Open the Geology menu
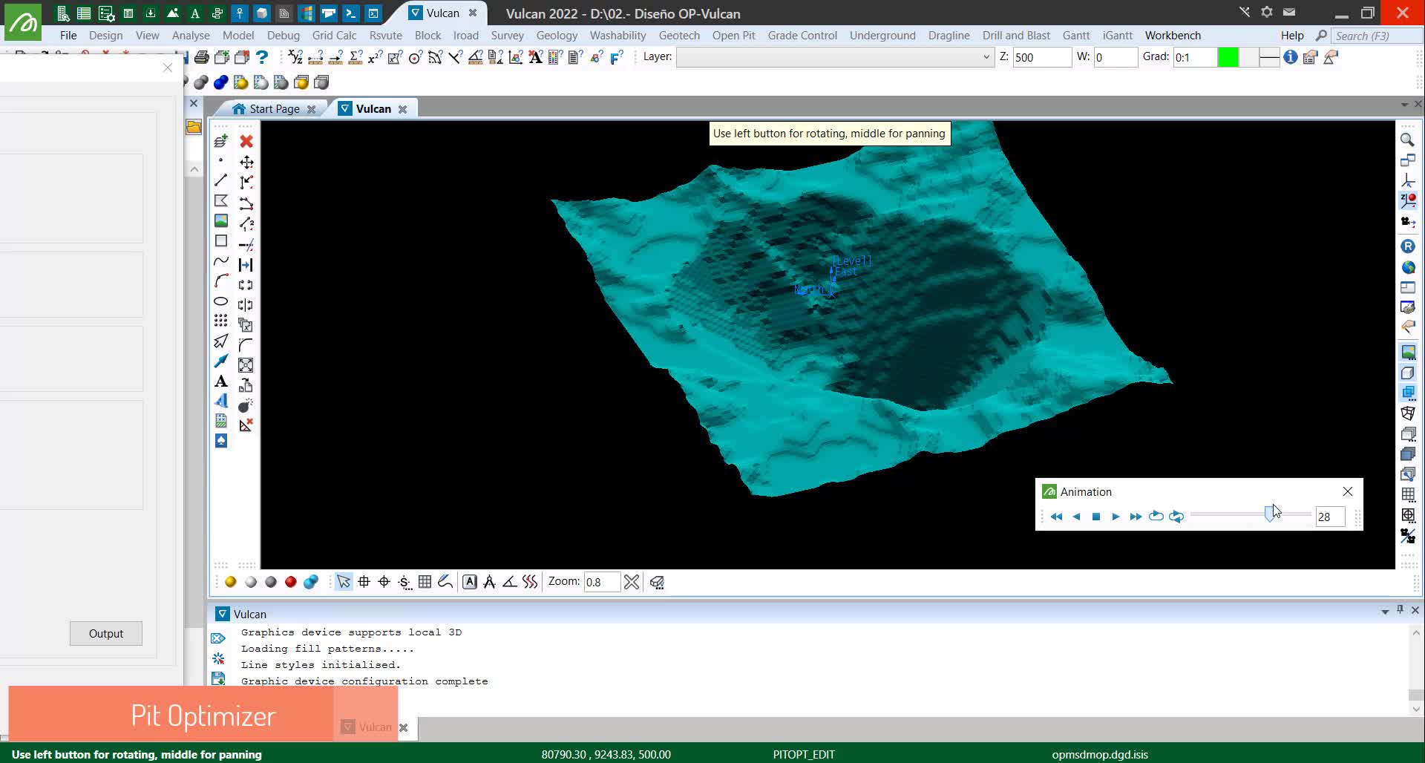This screenshot has height=763, width=1425. [x=557, y=36]
